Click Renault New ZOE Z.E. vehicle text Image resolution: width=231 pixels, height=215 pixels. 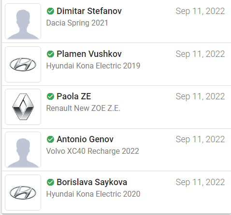tap(83, 108)
